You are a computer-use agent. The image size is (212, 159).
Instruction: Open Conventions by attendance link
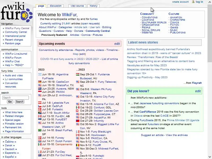pyautogui.click(x=56, y=50)
